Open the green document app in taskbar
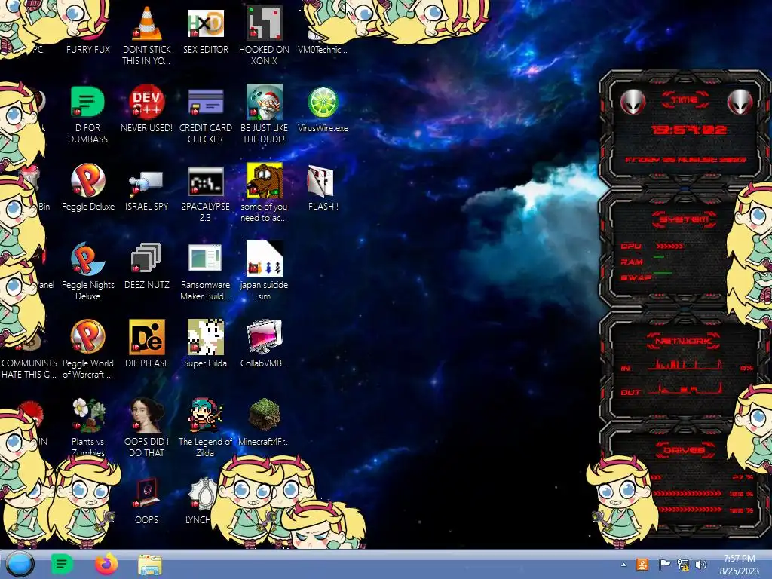This screenshot has height=579, width=772. (x=62, y=564)
